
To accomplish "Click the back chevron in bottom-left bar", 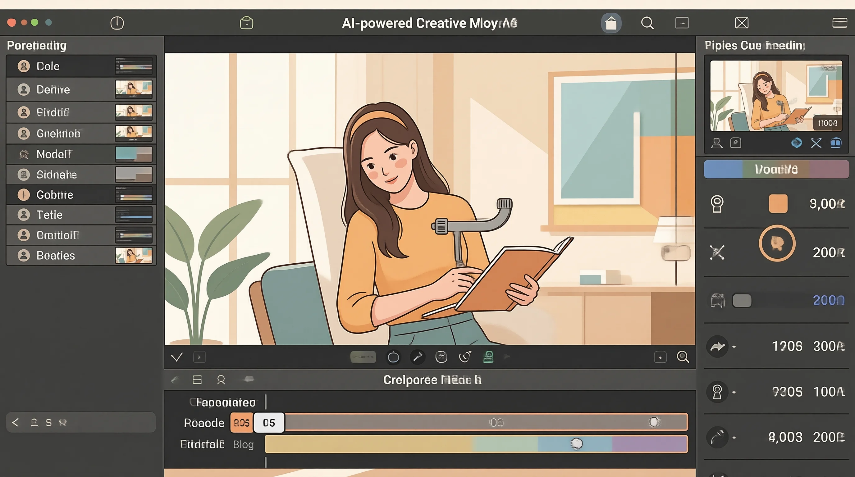I will 15,422.
